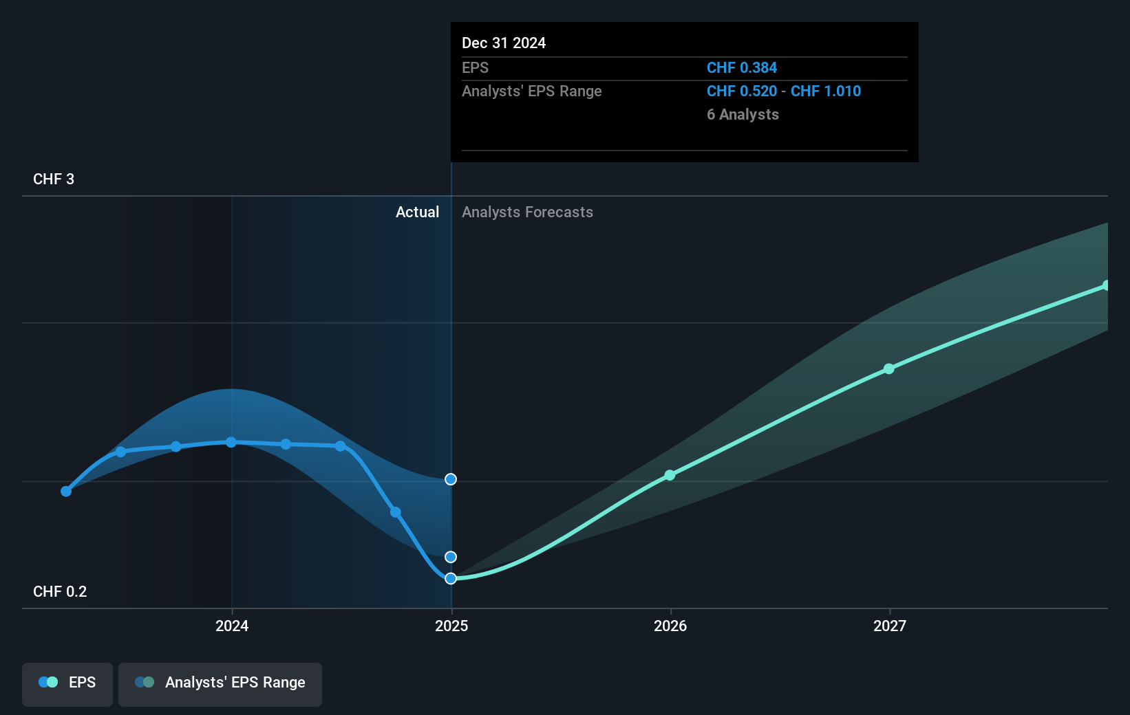Click the earliest actual EPS data point
Image resolution: width=1130 pixels, height=715 pixels.
[65, 491]
